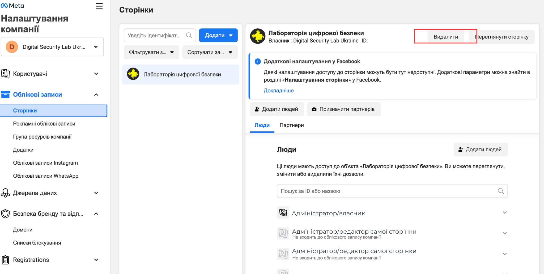Click the info icon in Facebook settings notice

coord(257,61)
